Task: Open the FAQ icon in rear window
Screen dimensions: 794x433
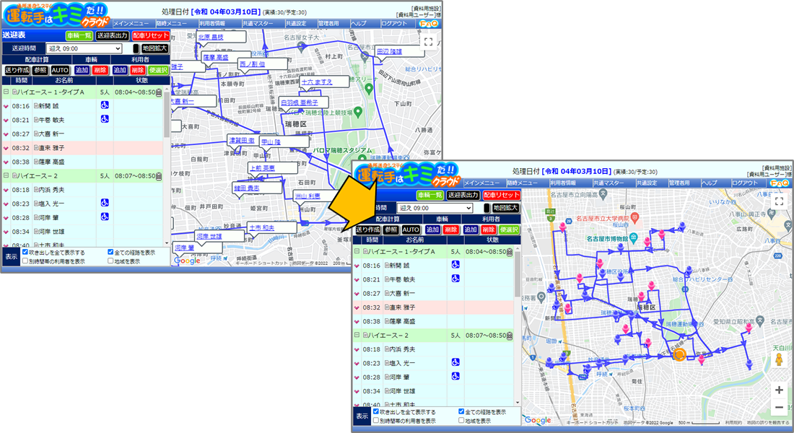Action: coord(428,24)
